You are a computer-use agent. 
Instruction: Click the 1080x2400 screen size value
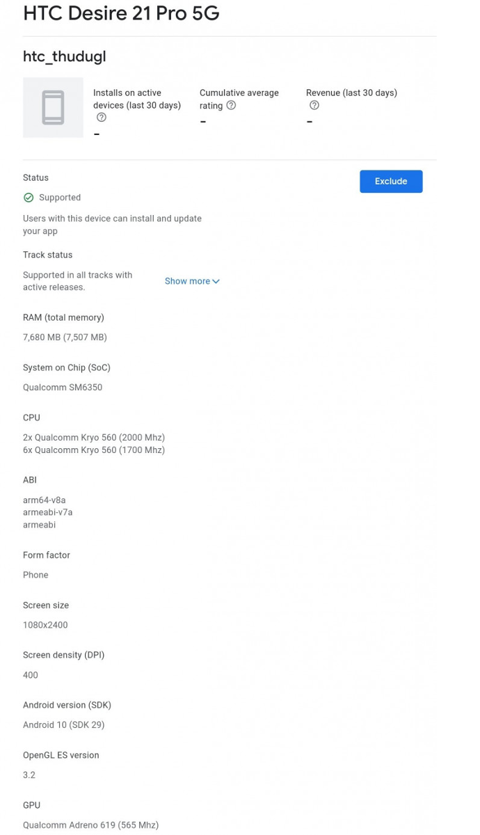click(45, 625)
